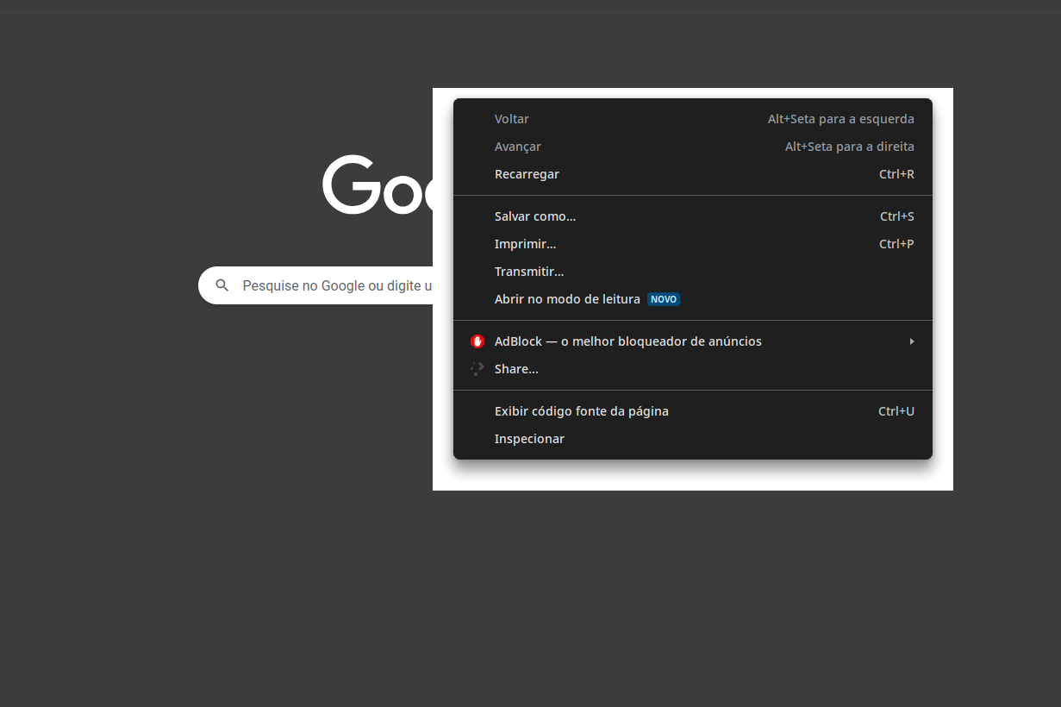The height and width of the screenshot is (707, 1061).
Task: Select Avançar from the context menu
Action: tap(518, 147)
